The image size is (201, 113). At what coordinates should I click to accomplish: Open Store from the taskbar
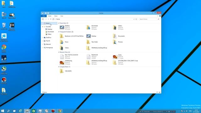[x=34, y=111]
